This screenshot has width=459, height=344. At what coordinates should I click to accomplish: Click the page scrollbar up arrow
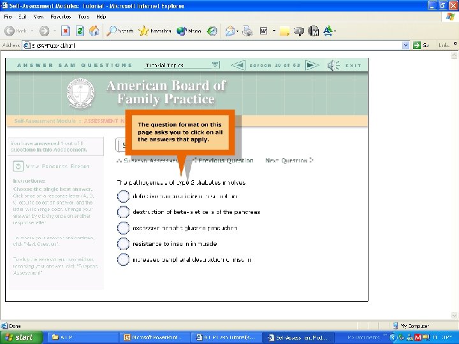pos(455,55)
